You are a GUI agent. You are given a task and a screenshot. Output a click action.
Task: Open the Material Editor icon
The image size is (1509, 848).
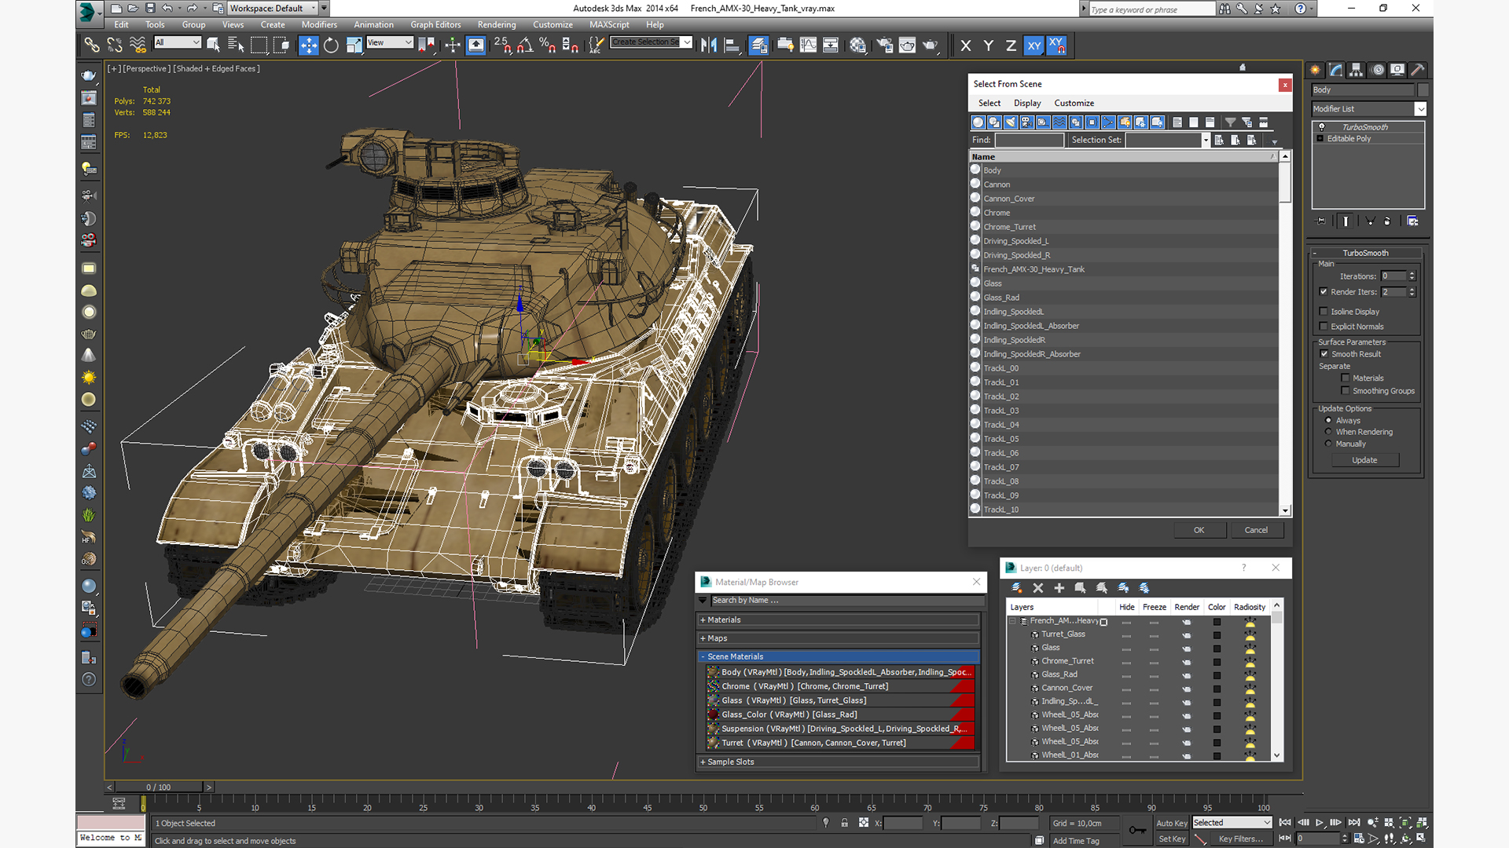tap(858, 46)
